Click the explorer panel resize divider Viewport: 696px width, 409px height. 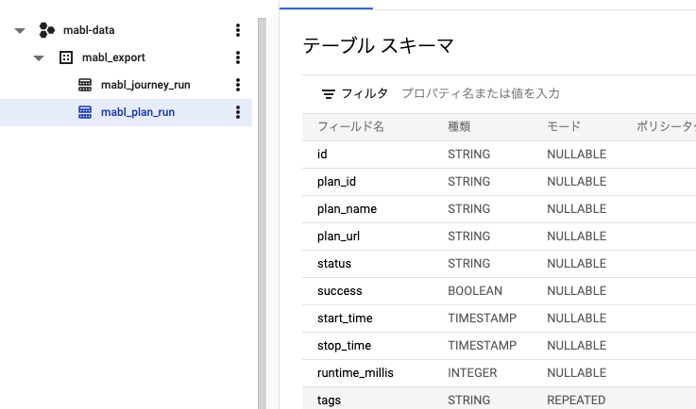263,204
